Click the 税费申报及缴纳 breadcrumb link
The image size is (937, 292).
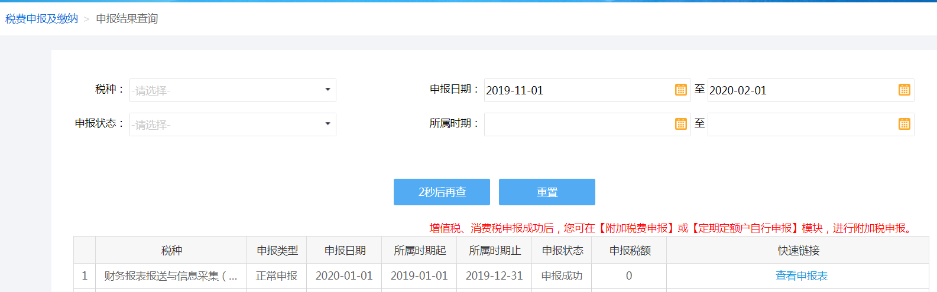pos(41,19)
